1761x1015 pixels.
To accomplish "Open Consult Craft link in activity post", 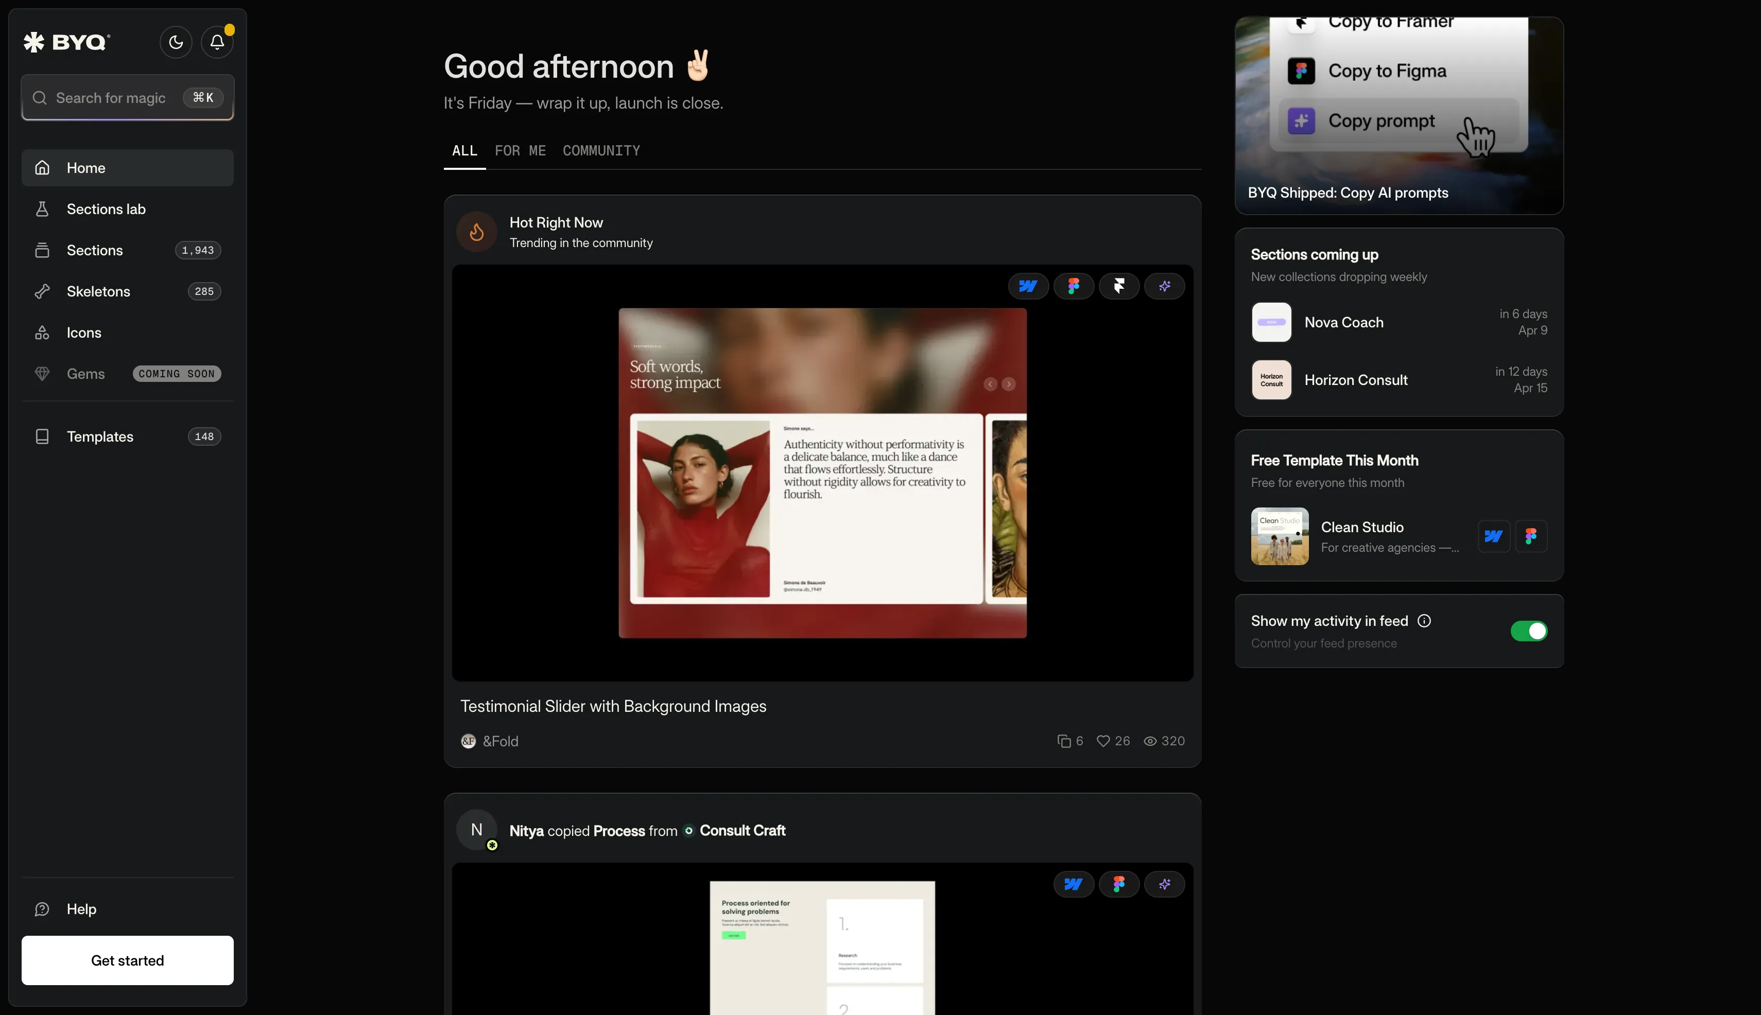I will point(742,830).
